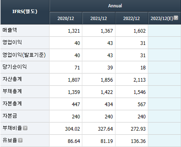Click the 부채총계 value 1,422
Viewport: 181px width, 147px height.
tap(107, 92)
